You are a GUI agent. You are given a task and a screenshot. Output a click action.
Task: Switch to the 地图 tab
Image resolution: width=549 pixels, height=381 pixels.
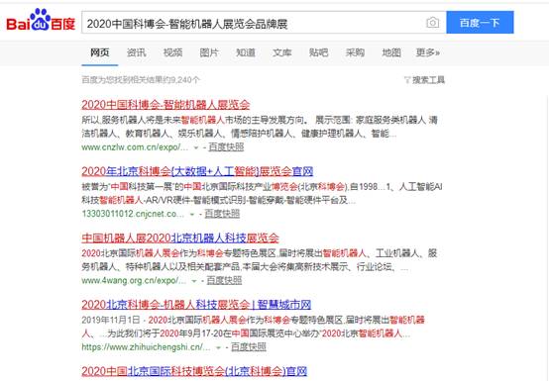(391, 52)
